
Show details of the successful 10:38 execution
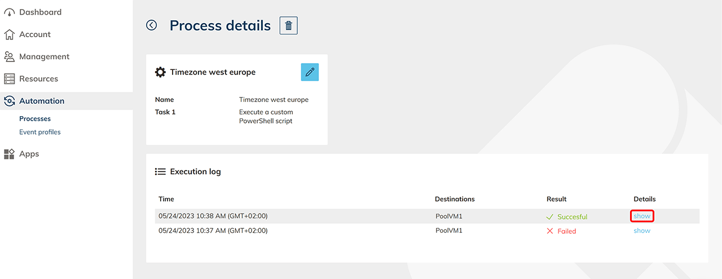pyautogui.click(x=642, y=216)
